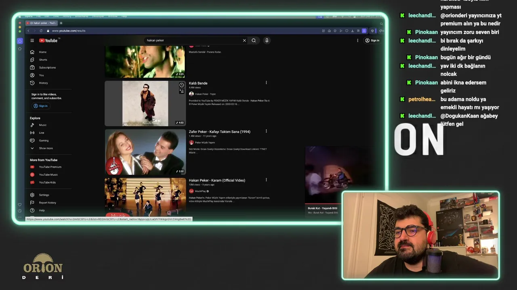Viewport: 517px width, 290px height.
Task: Clear the search box with the X
Action: (244, 40)
